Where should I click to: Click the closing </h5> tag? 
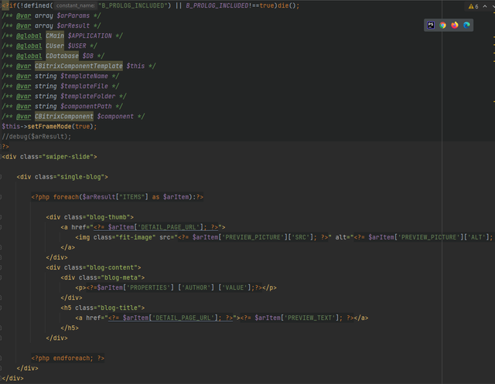[x=70, y=328]
